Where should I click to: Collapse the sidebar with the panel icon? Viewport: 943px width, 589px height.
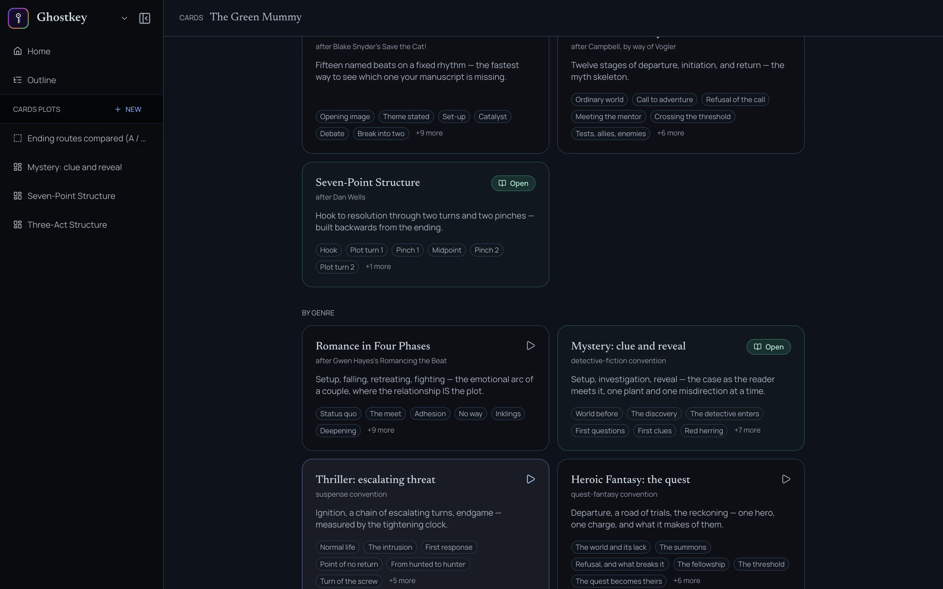(x=145, y=18)
